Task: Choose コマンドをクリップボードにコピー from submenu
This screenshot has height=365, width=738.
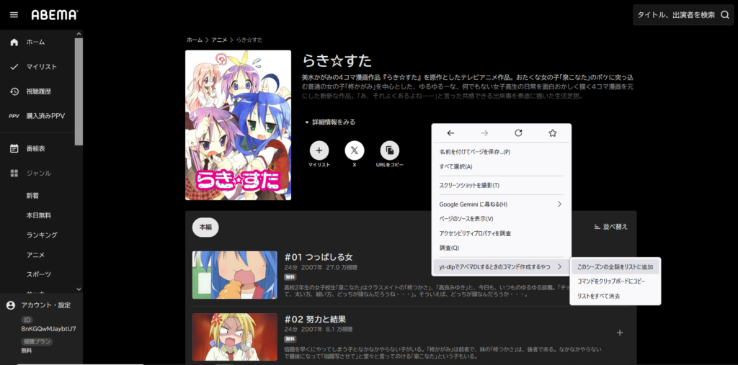Action: tap(610, 281)
